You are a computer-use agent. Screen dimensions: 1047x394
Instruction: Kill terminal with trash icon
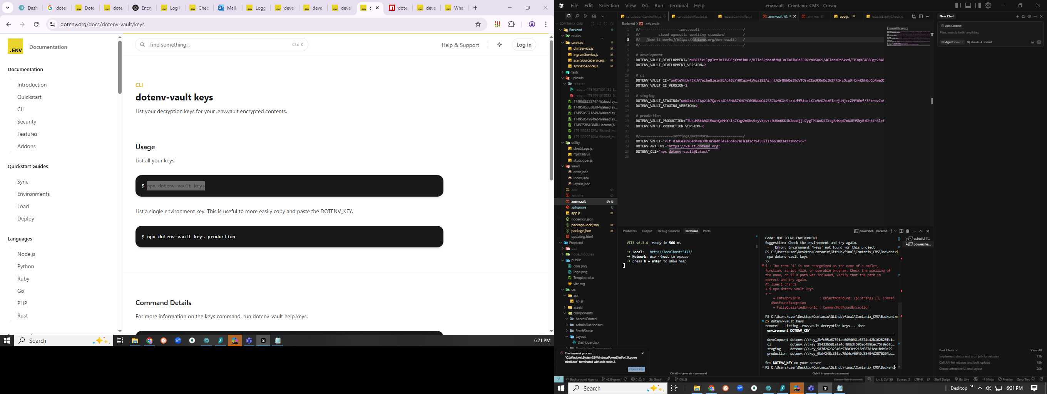coord(908,231)
